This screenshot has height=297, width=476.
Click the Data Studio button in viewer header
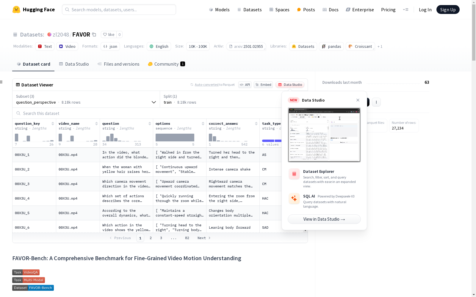290,85
